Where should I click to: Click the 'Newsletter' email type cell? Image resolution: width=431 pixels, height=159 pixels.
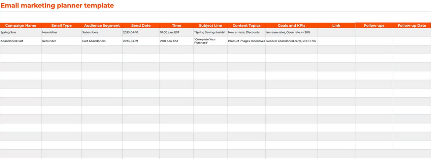click(62, 33)
